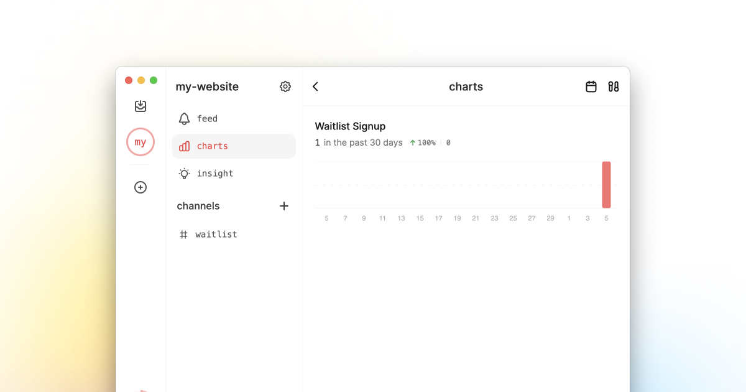Viewport: 746px width, 392px height.
Task: Click the feed bell icon
Action: (x=184, y=119)
